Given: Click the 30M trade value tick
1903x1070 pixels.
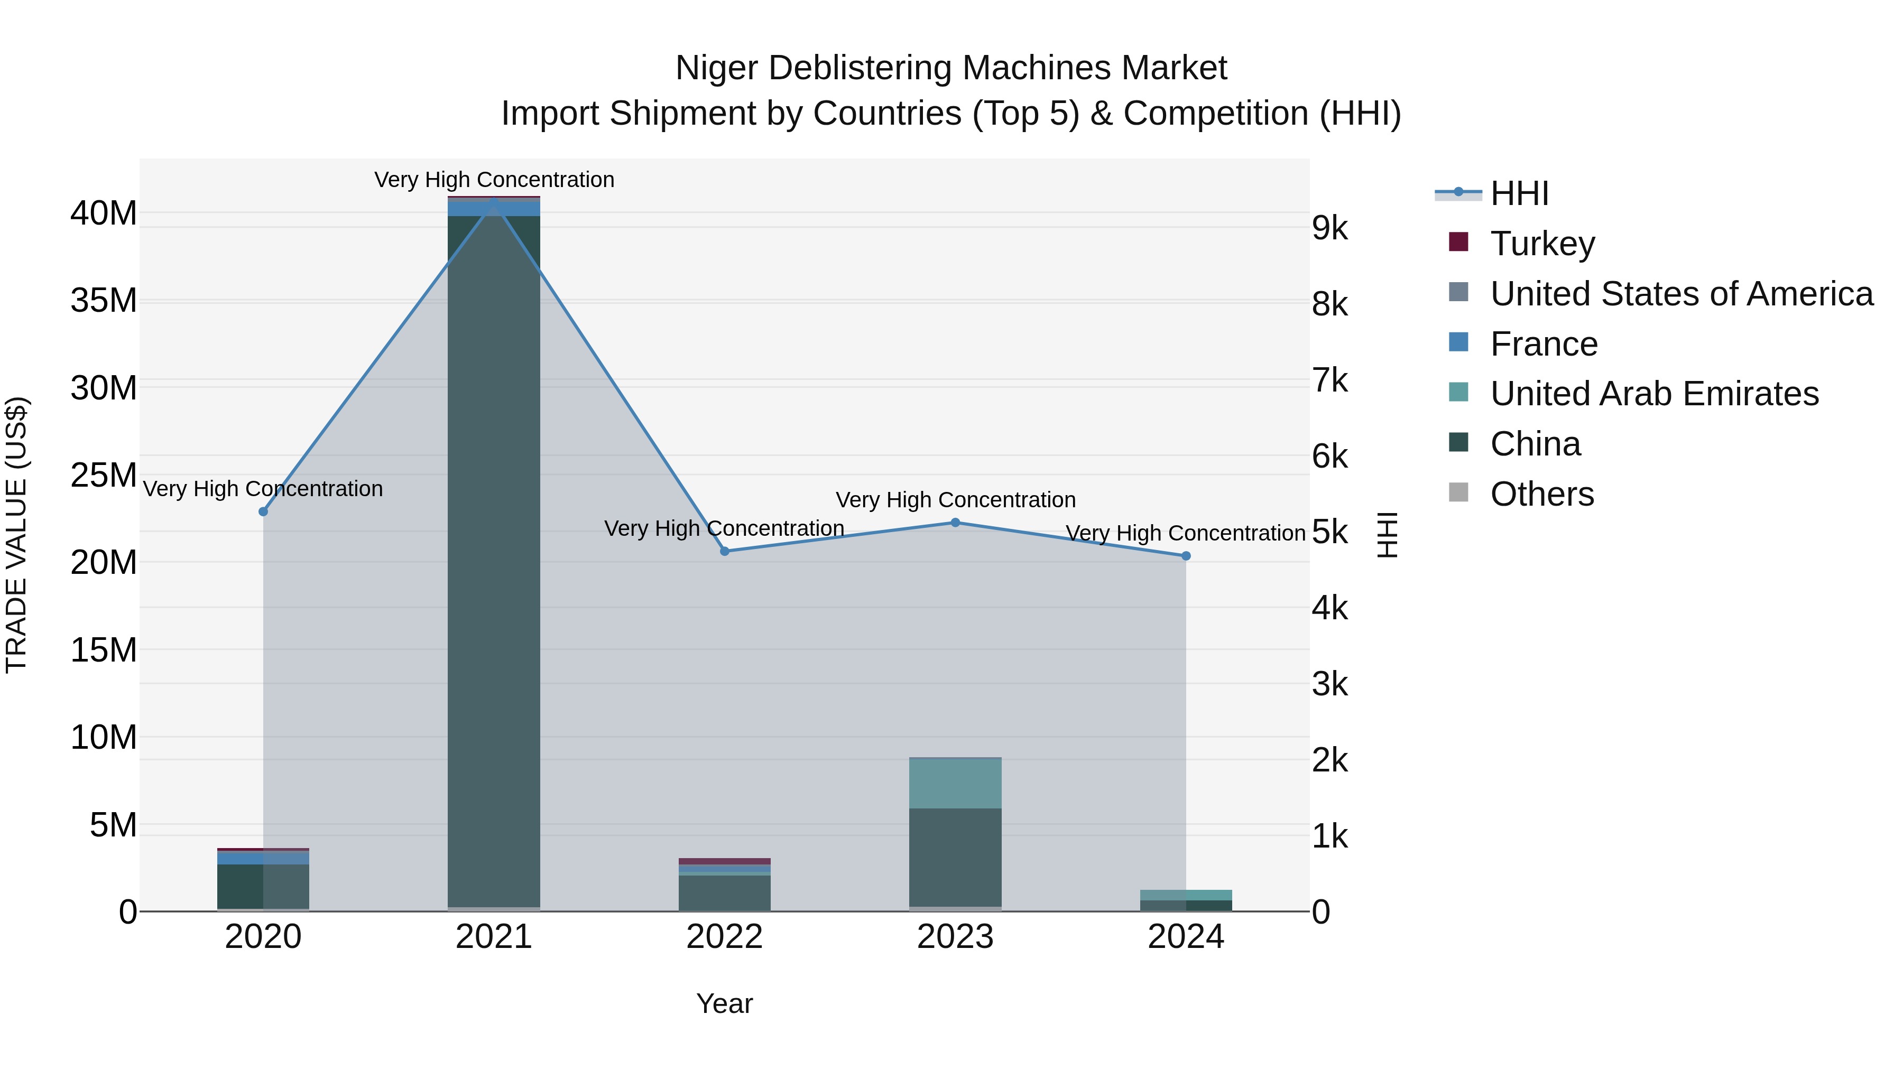Looking at the screenshot, I should click(x=104, y=388).
